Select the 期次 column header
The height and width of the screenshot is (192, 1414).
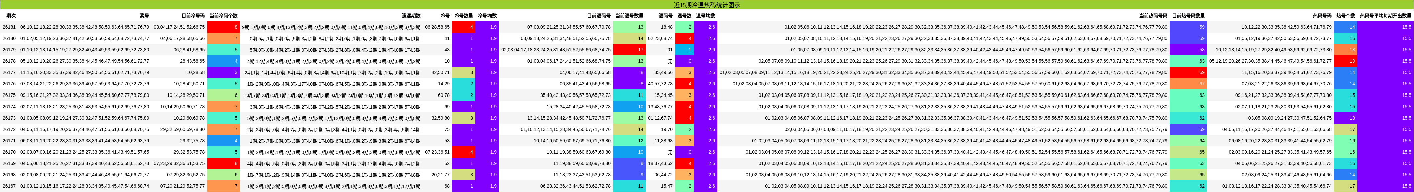[11, 16]
